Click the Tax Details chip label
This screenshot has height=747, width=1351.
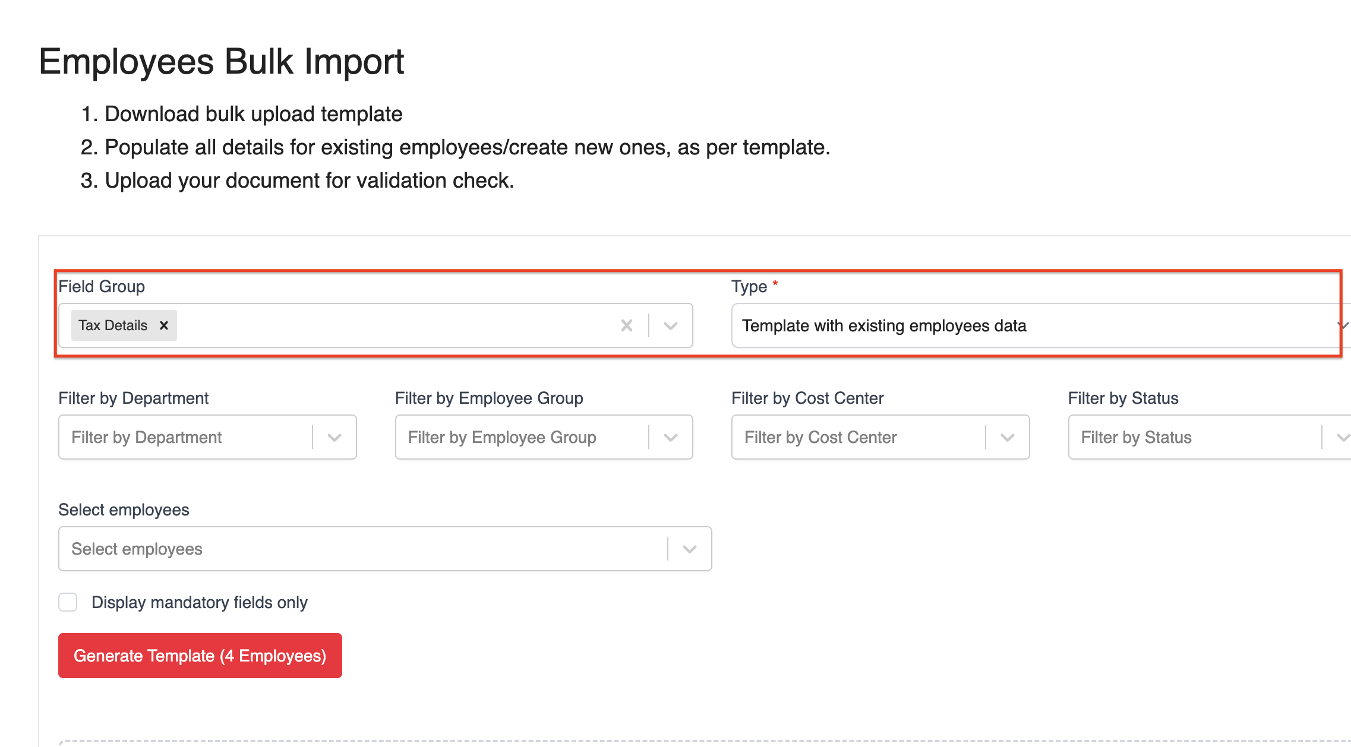tap(113, 325)
